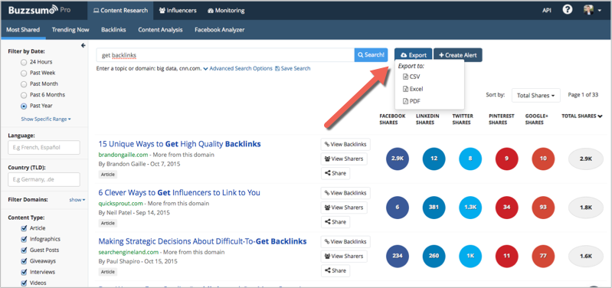Click the Create Alert button
The image size is (612, 288).
pyautogui.click(x=458, y=55)
